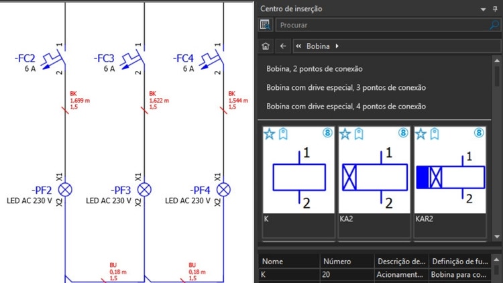This screenshot has width=503, height=283.
Task: Click the variant 8 badge on the KA2 symbol
Action: [403, 133]
